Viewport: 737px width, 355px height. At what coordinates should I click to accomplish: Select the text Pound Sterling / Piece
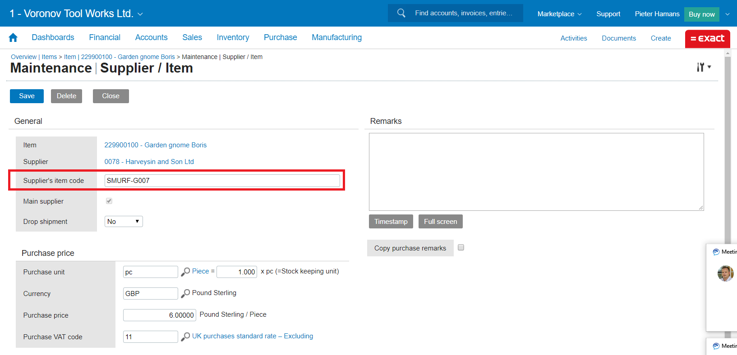233,314
